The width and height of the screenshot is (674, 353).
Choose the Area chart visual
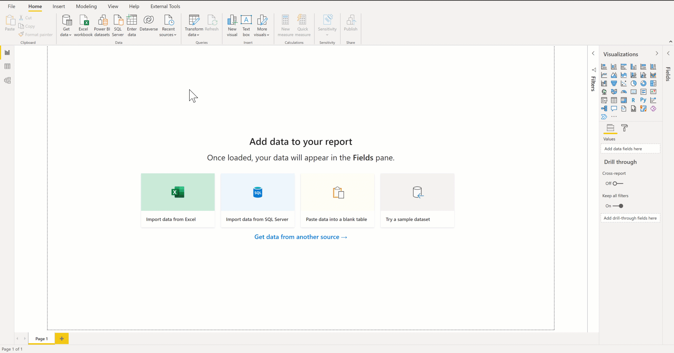tap(614, 75)
